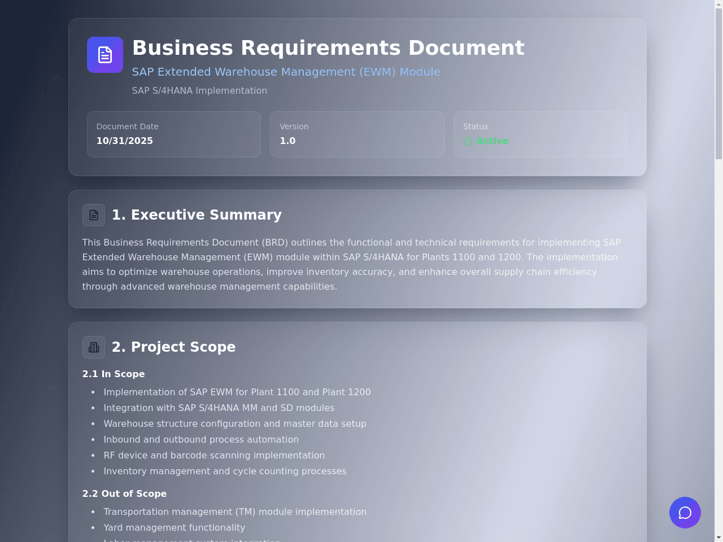Click Integration with SAP S/4HANA bullet
The width and height of the screenshot is (723, 542).
point(219,408)
